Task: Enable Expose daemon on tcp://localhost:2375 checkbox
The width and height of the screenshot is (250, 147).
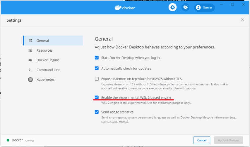Action: point(97,79)
